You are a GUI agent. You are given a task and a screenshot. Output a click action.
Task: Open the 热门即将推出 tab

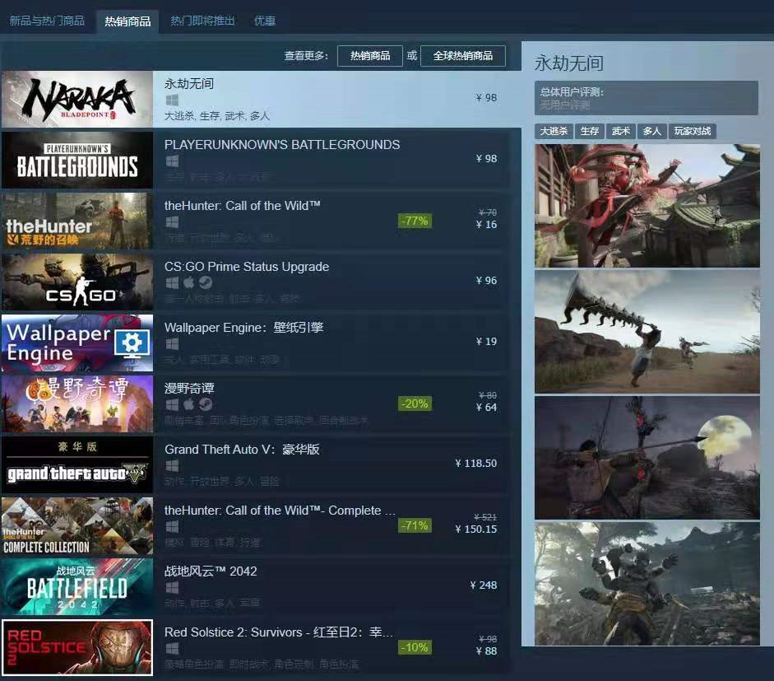pos(202,21)
